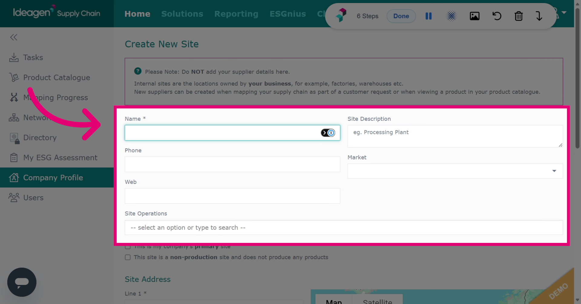Open the Solutions menu
This screenshot has height=304, width=581.
(x=182, y=14)
